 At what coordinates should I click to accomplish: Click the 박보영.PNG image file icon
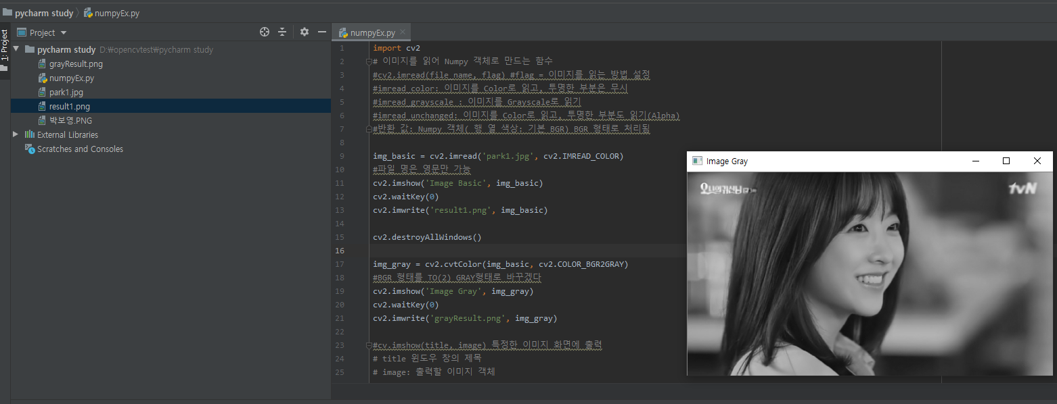click(43, 120)
